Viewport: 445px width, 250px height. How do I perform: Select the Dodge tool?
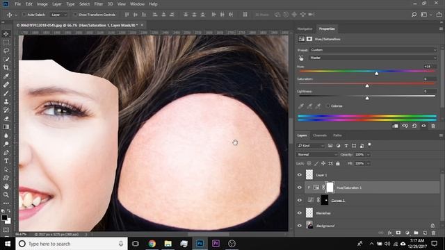point(6,144)
